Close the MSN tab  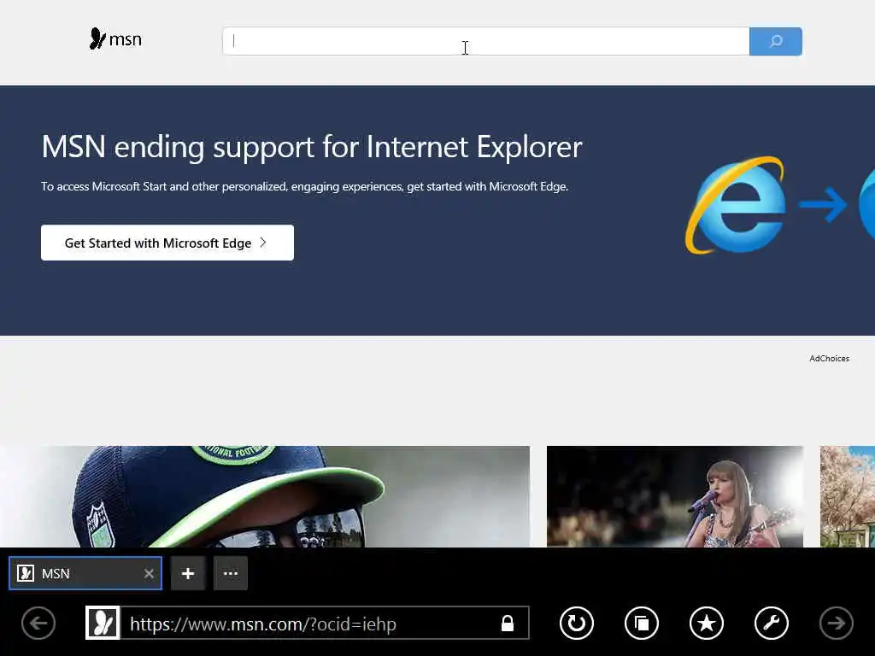coord(149,573)
